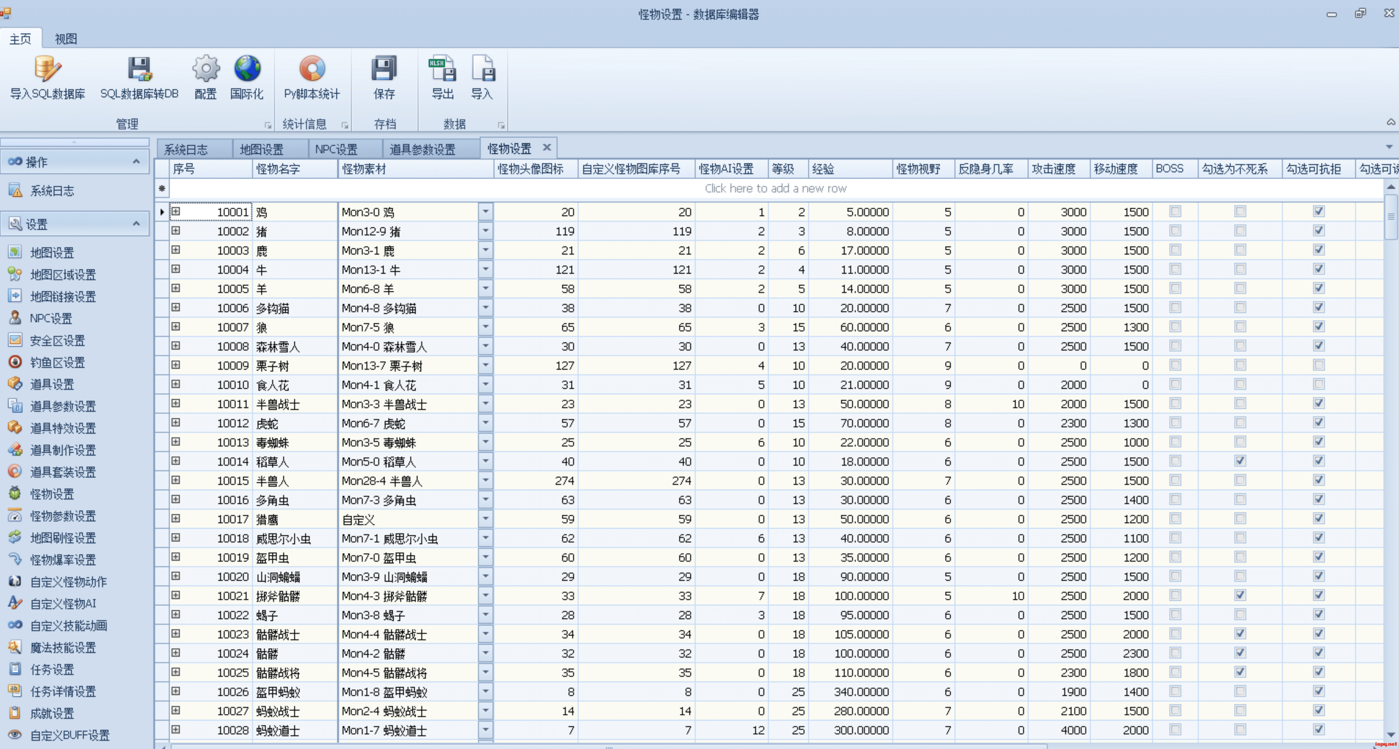This screenshot has width=1399, height=749.
Task: Collapse the 设置 sidebar group
Action: [136, 224]
